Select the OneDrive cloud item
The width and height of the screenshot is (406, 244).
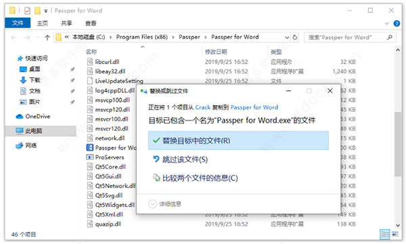pyautogui.click(x=33, y=117)
